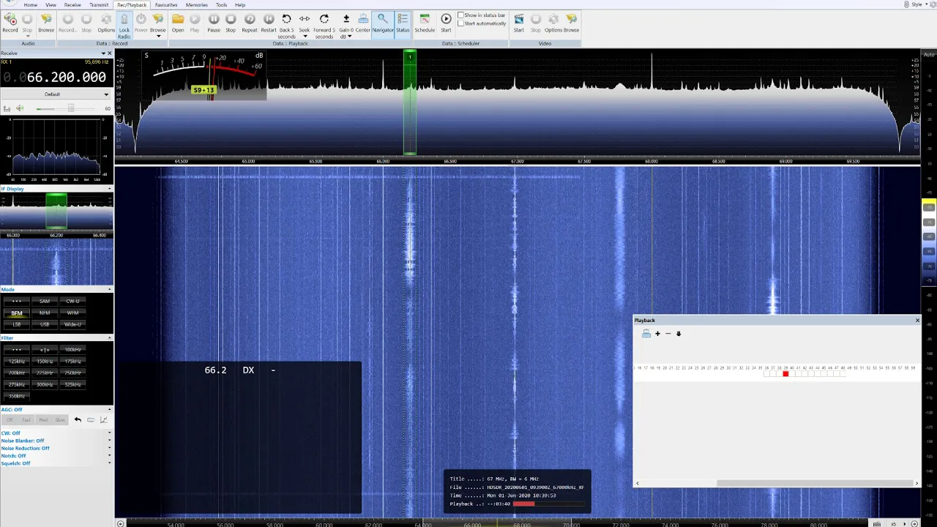937x527 pixels.
Task: Jump Back 5 seconds
Action: coord(286,26)
